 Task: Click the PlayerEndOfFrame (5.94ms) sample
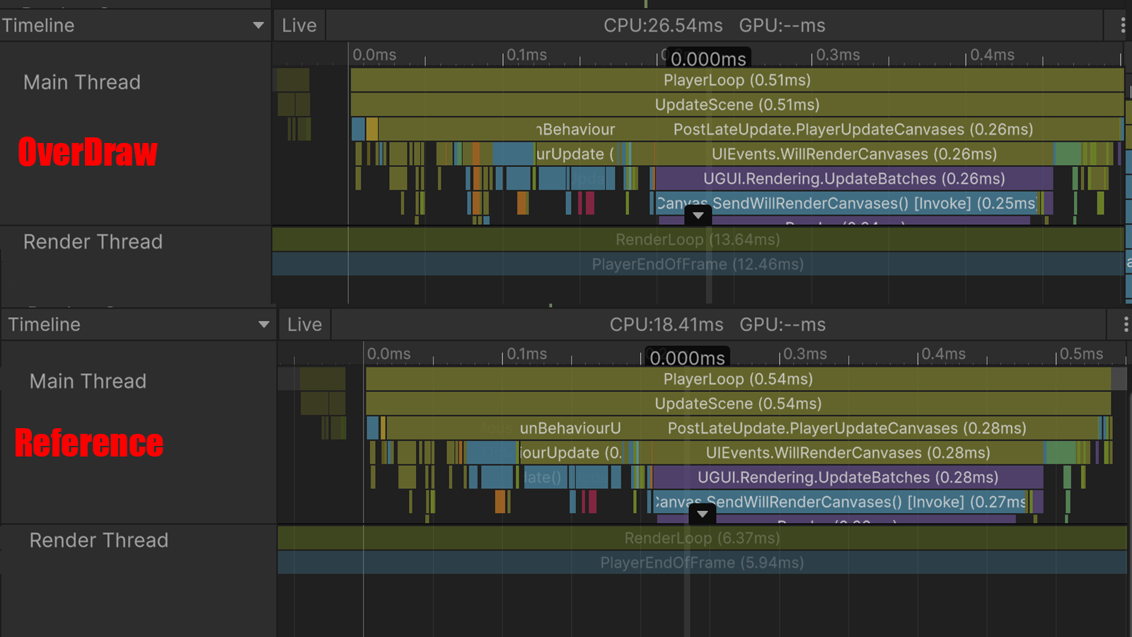[702, 563]
